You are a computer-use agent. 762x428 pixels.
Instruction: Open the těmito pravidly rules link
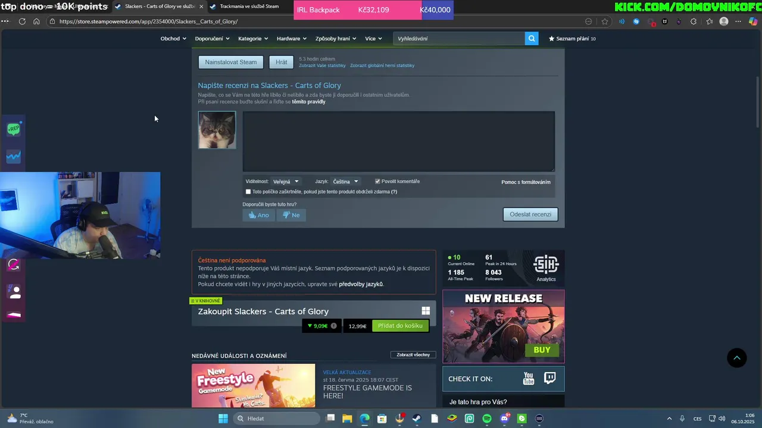coord(308,102)
